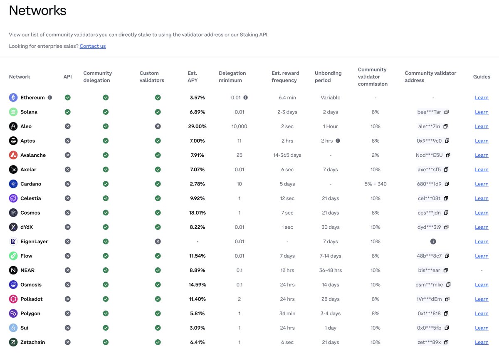Open the Learn guide for Solana
The width and height of the screenshot is (499, 358).
point(482,112)
